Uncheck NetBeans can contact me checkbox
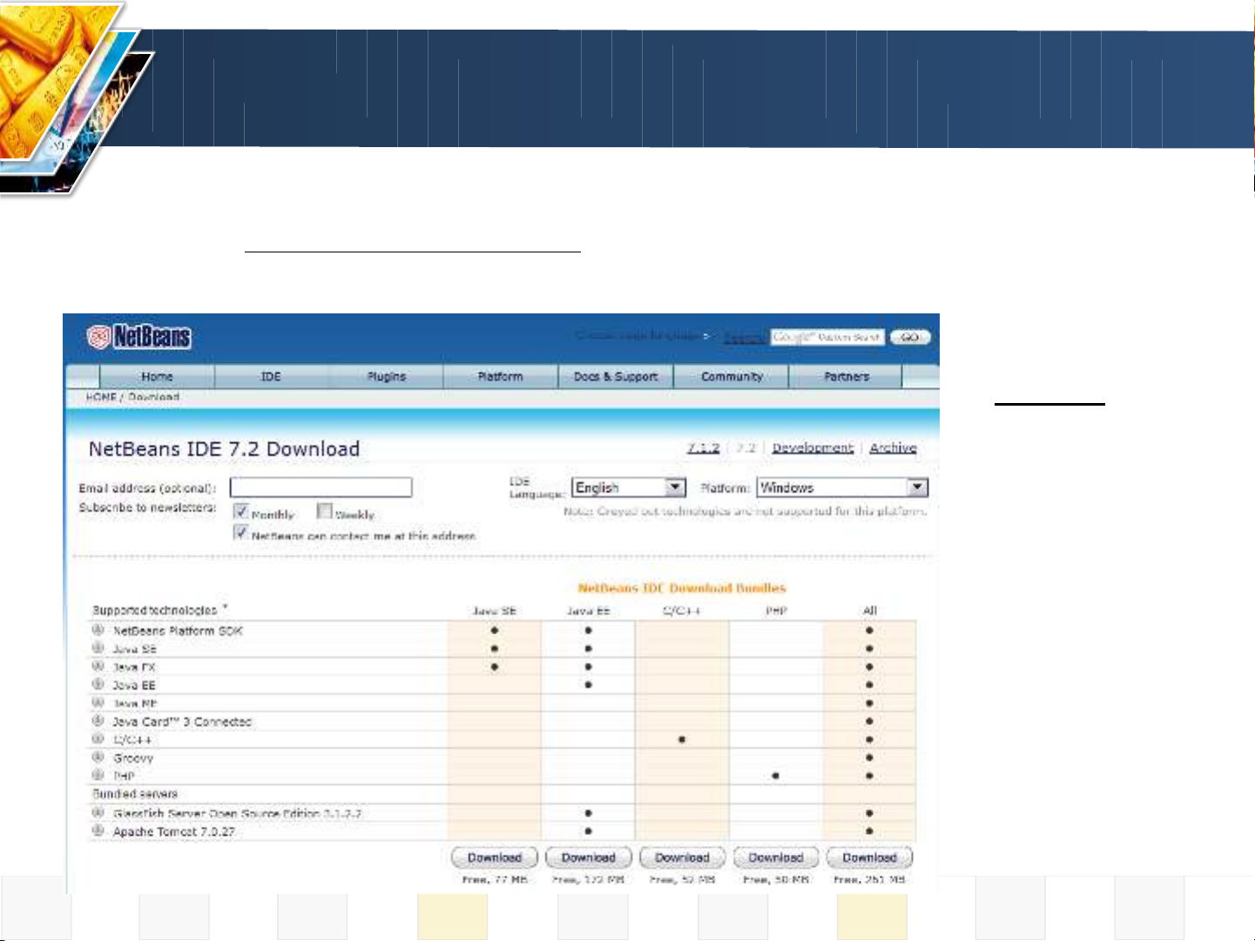Image resolution: width=1255 pixels, height=941 pixels. 241,532
